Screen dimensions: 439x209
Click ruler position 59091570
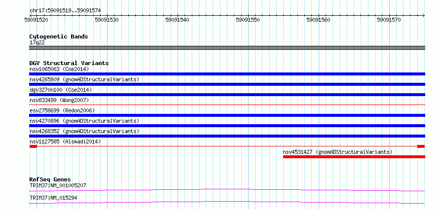389,20
